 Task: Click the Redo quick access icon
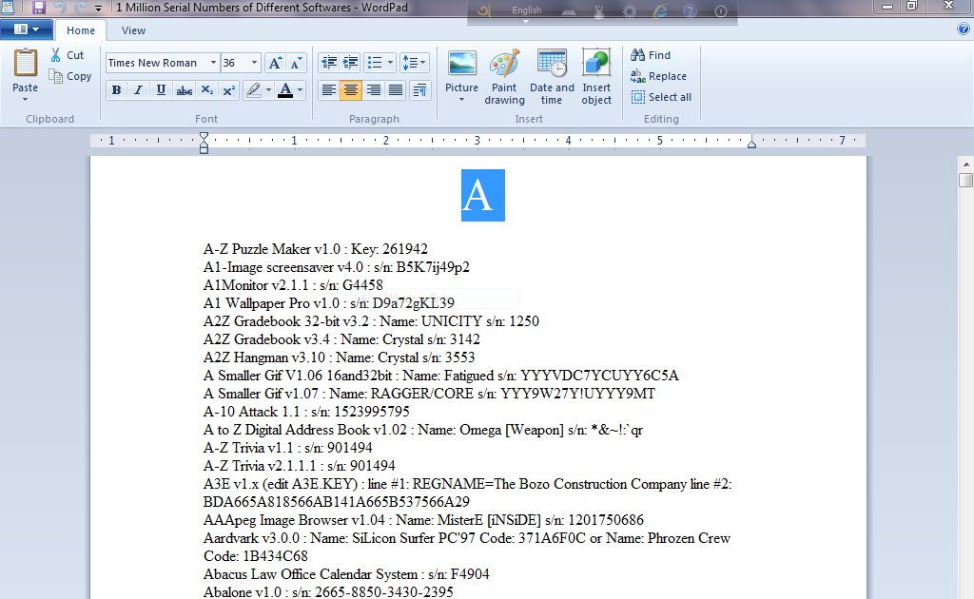point(80,8)
